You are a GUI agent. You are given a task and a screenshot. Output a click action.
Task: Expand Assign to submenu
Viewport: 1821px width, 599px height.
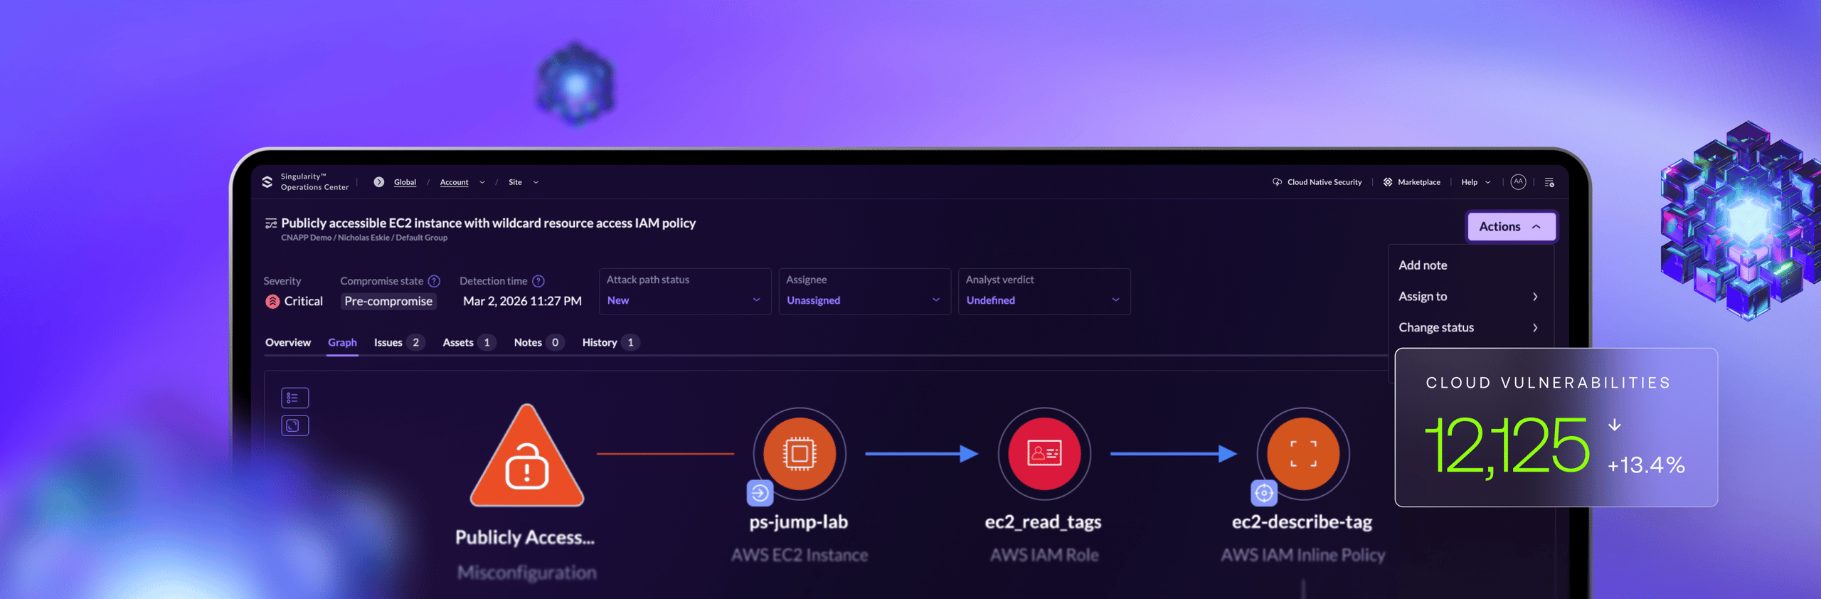(1470, 296)
